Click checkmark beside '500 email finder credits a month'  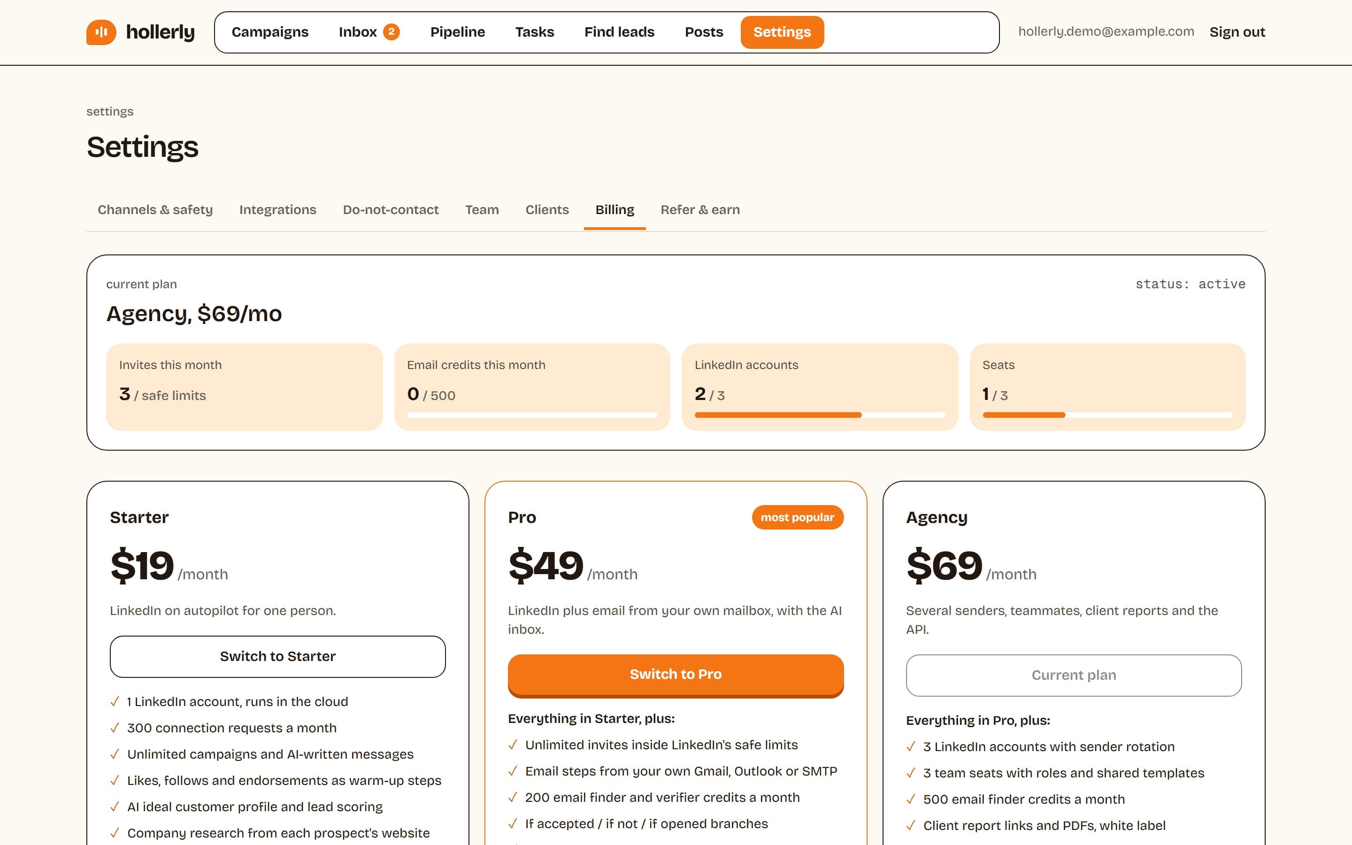[x=911, y=799]
